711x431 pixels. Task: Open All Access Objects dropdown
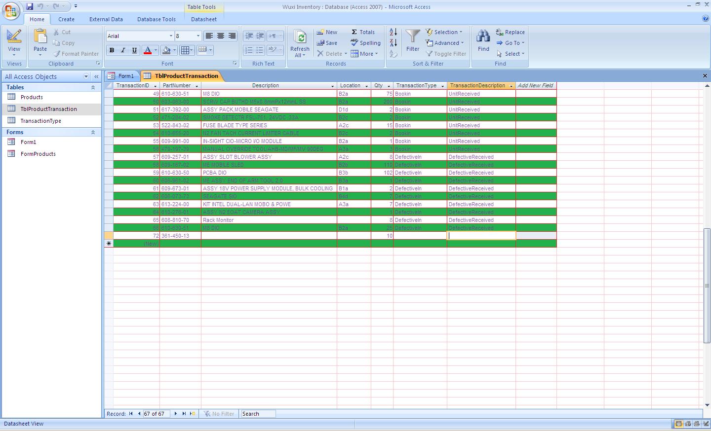86,76
